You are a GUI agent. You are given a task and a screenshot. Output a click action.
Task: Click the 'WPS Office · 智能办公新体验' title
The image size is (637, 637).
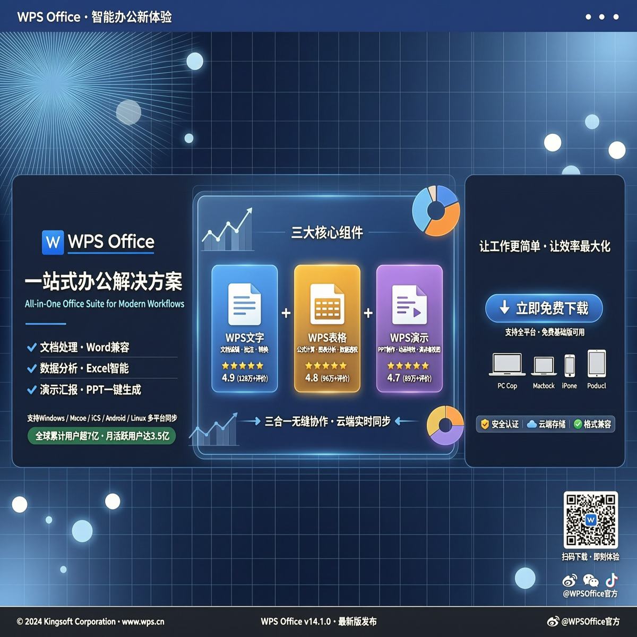[94, 17]
